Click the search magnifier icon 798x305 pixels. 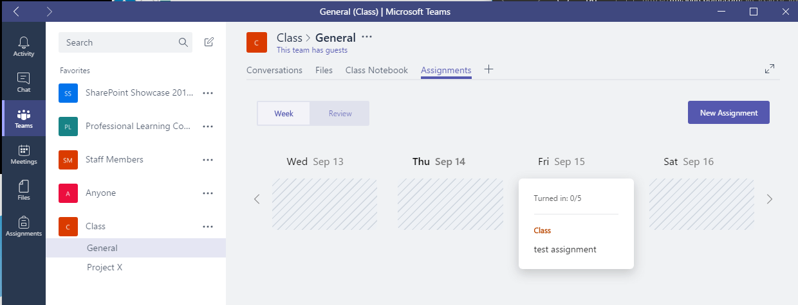point(183,42)
